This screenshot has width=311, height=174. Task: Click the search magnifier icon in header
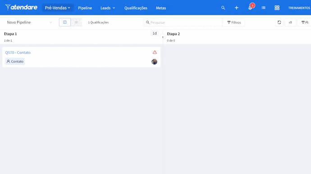click(223, 8)
